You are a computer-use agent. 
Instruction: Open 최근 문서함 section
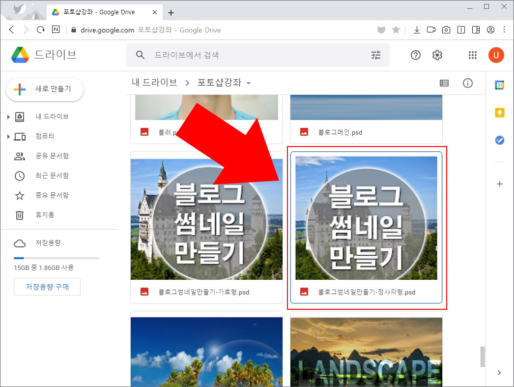(52, 176)
